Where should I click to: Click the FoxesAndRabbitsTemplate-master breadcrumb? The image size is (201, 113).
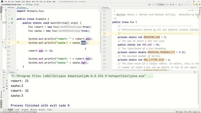point(11,4)
